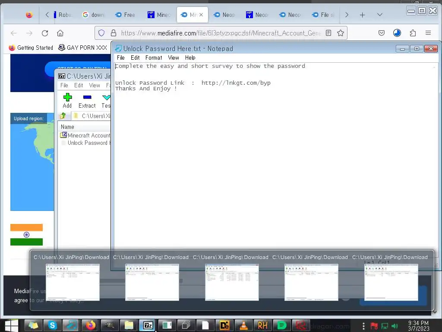
Task: Select Minecraft Account archive in 7-Zip
Action: click(x=85, y=135)
